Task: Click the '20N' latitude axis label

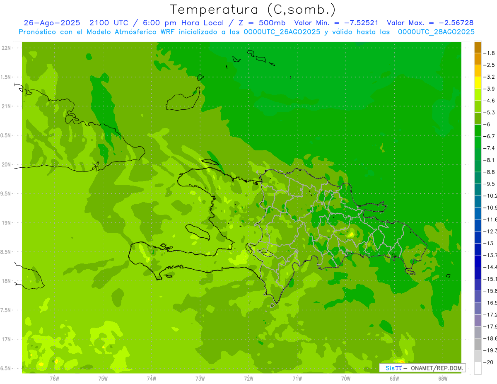Action: pos(6,165)
